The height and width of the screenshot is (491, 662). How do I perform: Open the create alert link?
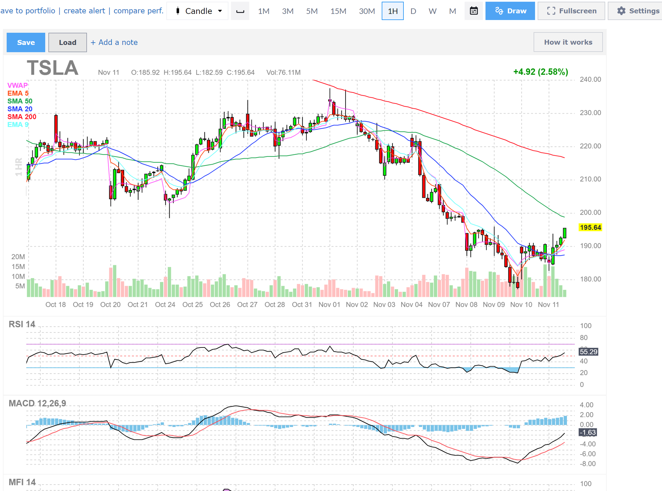pos(84,11)
